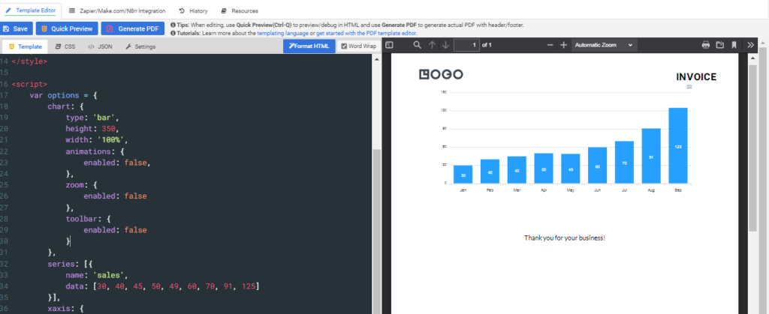Click the </style> closing tag line
The height and width of the screenshot is (314, 769).
[29, 61]
